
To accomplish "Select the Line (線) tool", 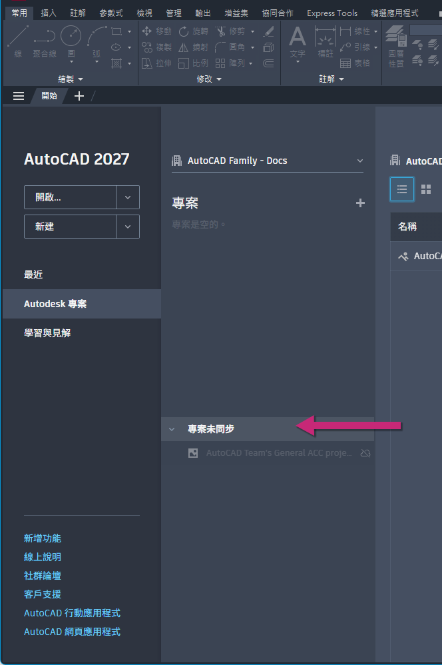I will pos(18,41).
